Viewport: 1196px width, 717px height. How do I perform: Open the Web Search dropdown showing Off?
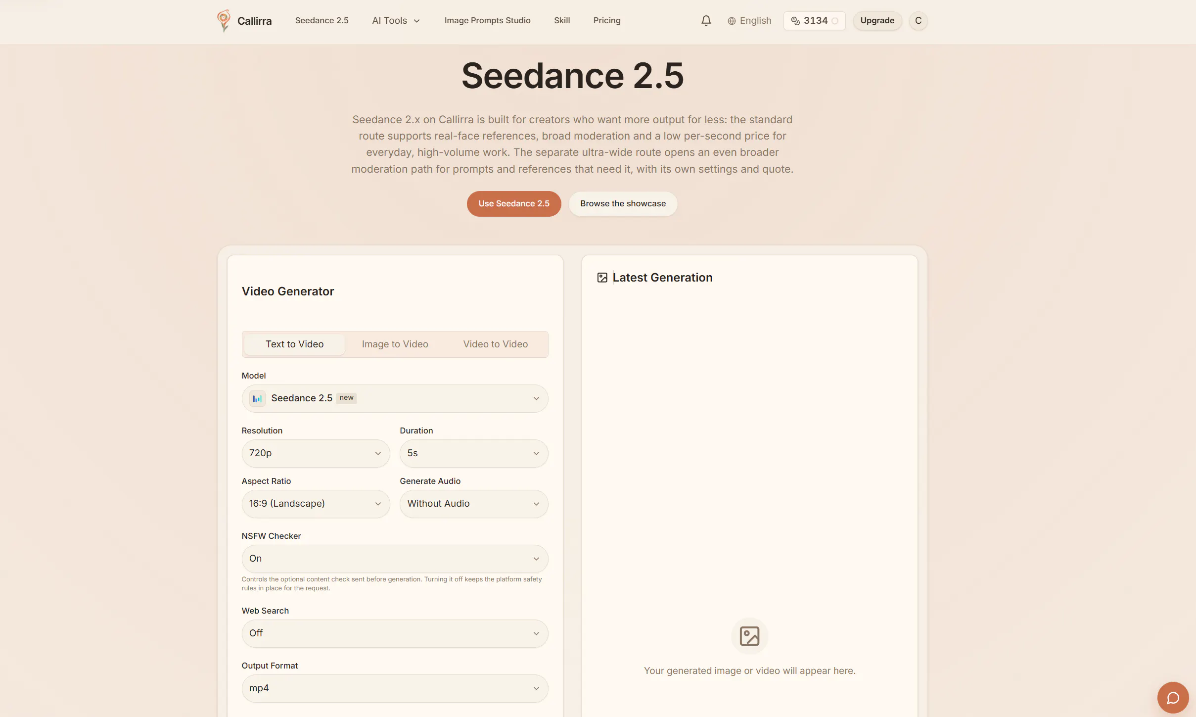click(395, 633)
